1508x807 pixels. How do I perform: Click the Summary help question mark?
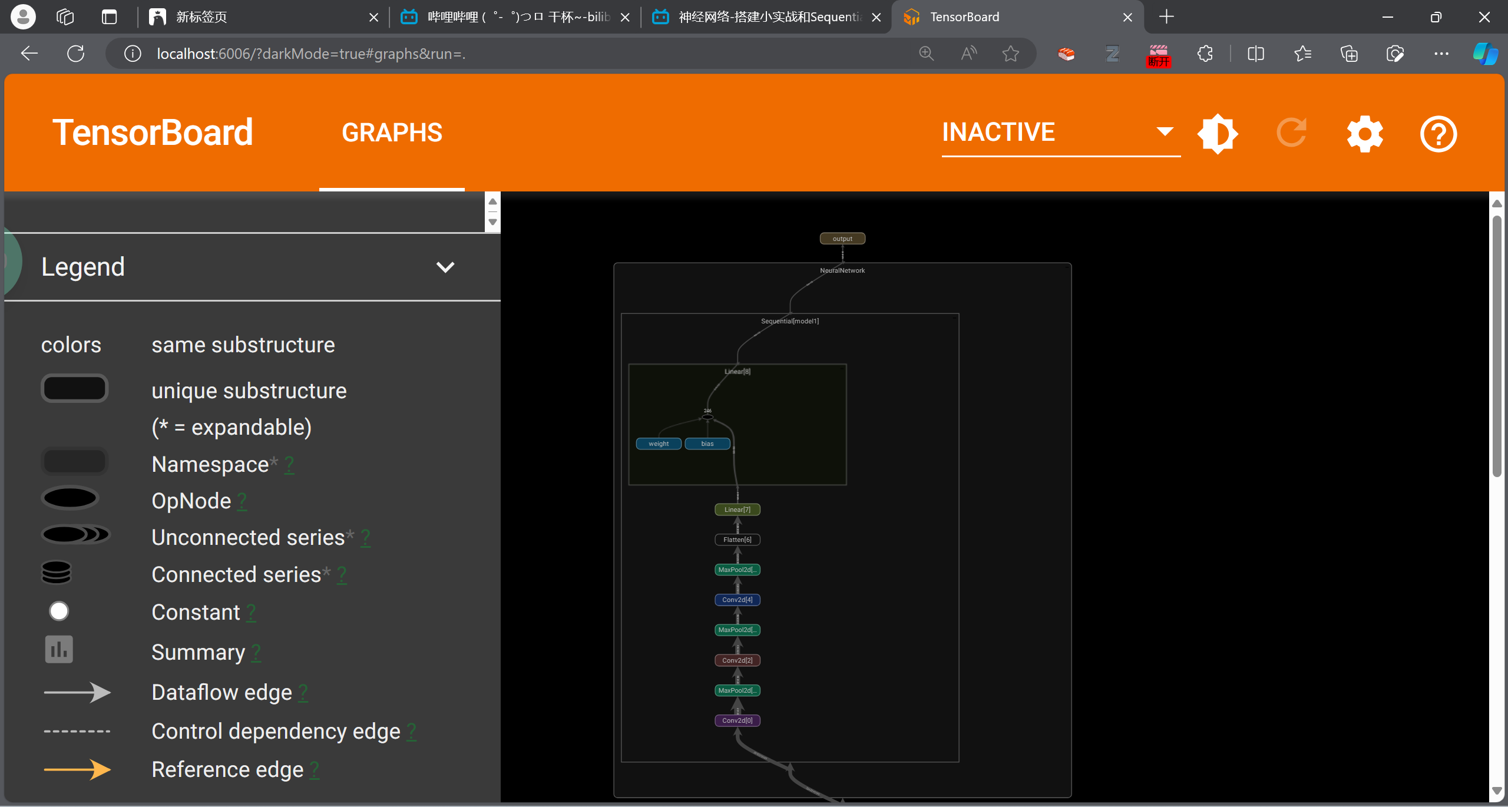tap(256, 653)
